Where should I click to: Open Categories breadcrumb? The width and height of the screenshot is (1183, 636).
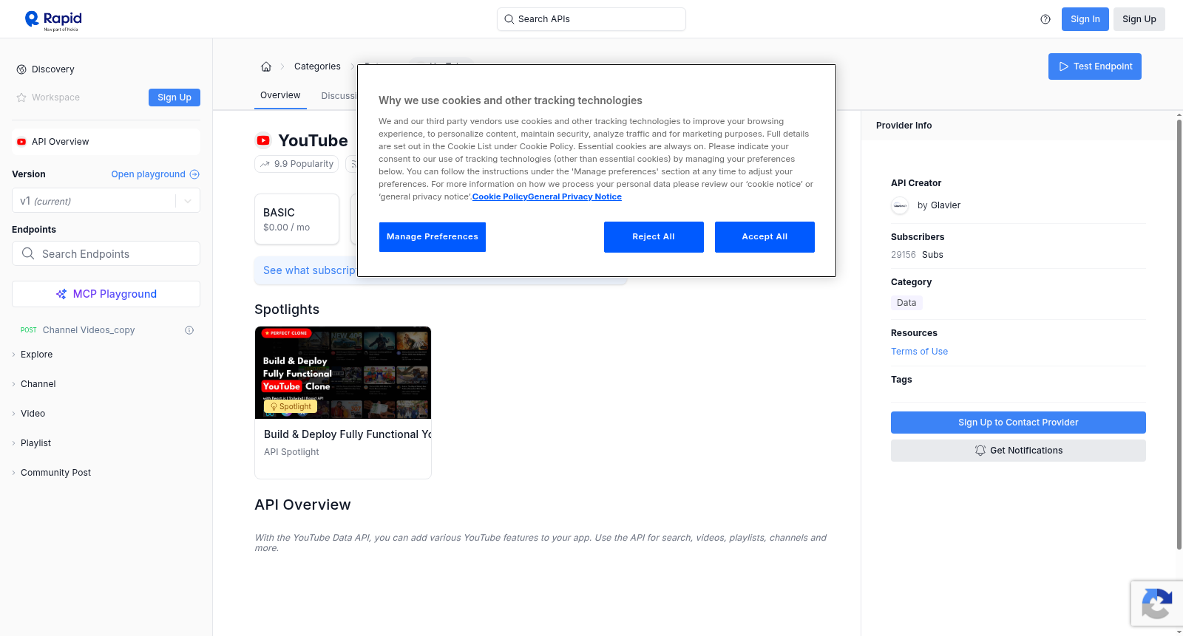tap(317, 66)
